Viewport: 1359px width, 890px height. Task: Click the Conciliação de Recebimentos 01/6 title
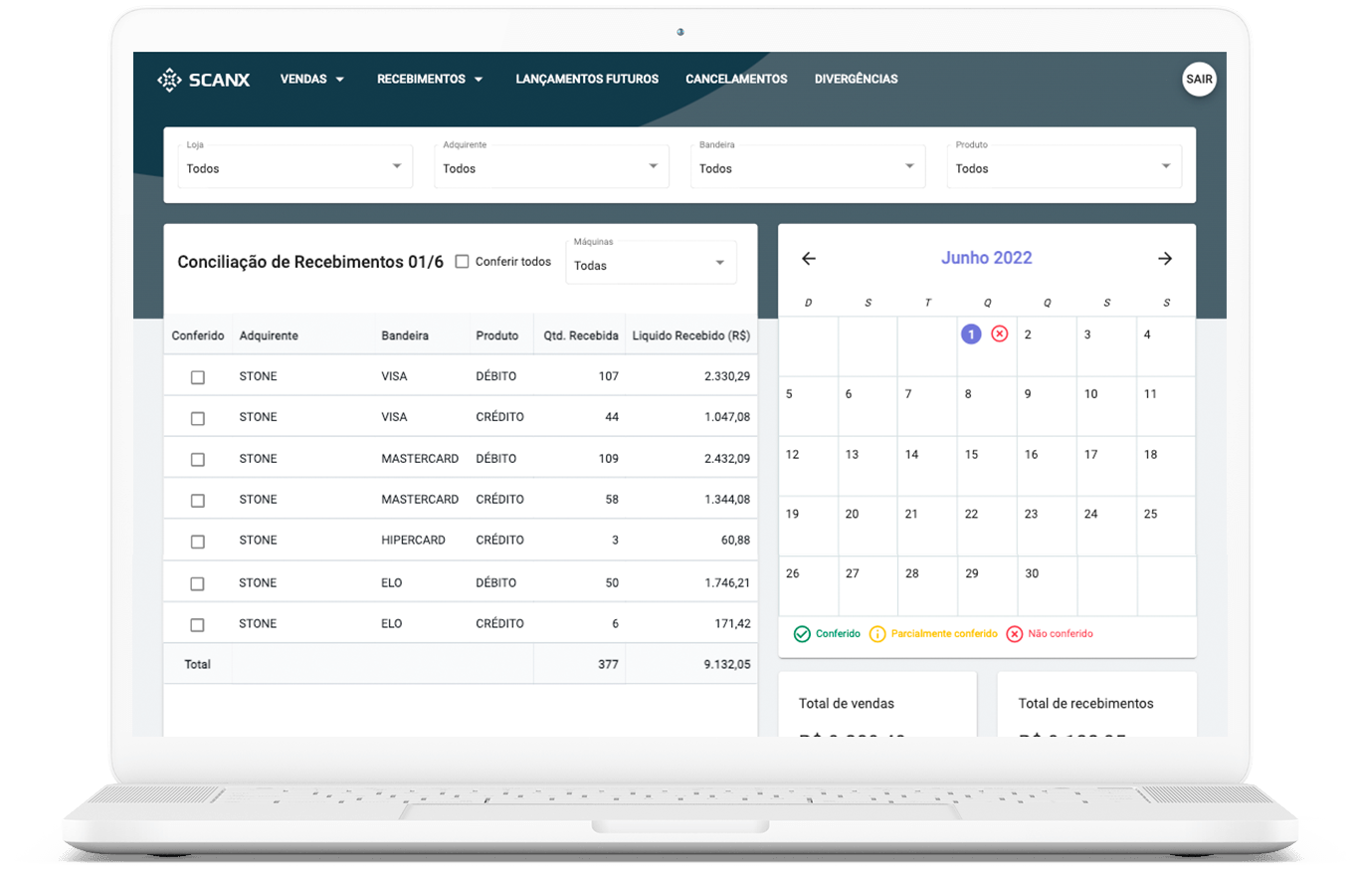click(310, 262)
